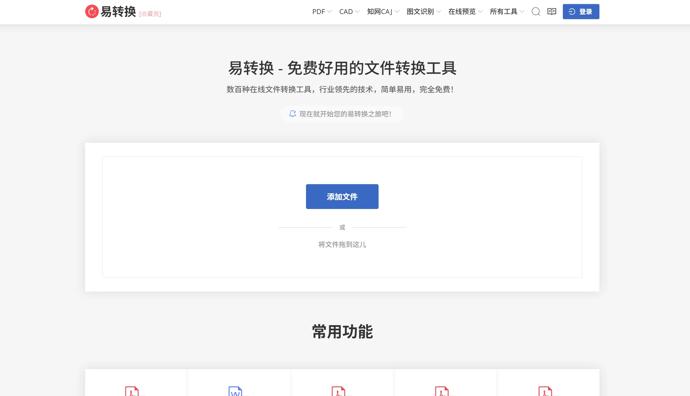Expand the 图文识别 dropdown arrow

pos(439,12)
